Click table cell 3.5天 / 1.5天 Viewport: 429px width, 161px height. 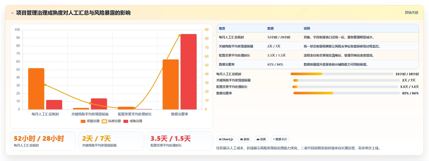point(276,55)
